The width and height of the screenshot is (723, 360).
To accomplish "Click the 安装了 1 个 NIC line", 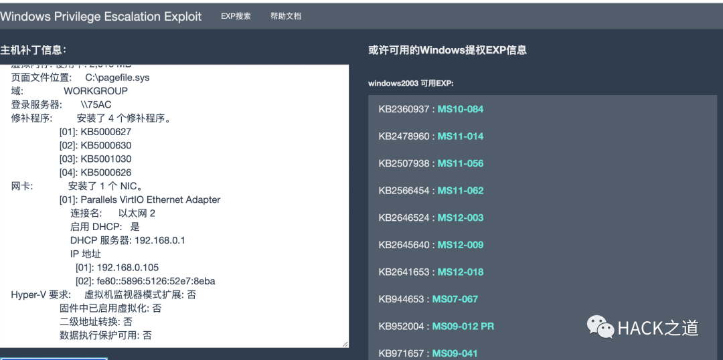I will point(107,186).
